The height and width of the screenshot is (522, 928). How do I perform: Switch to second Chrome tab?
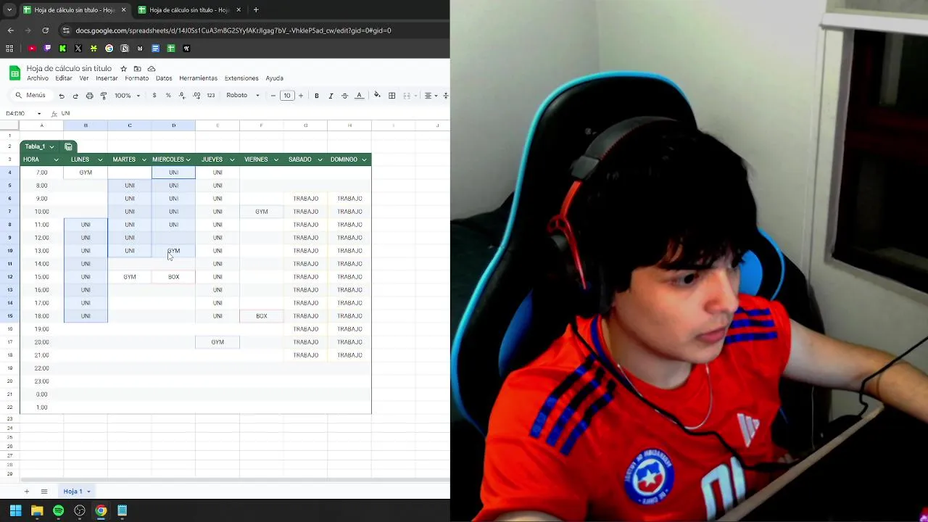click(188, 10)
